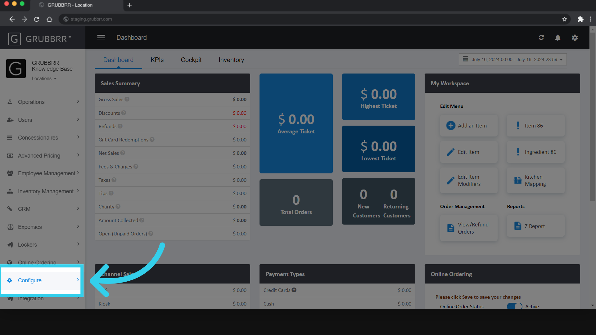Expand CRM sidebar menu

[43, 209]
